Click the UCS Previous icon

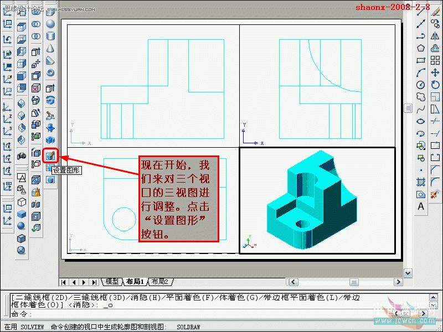[x=7, y=39]
